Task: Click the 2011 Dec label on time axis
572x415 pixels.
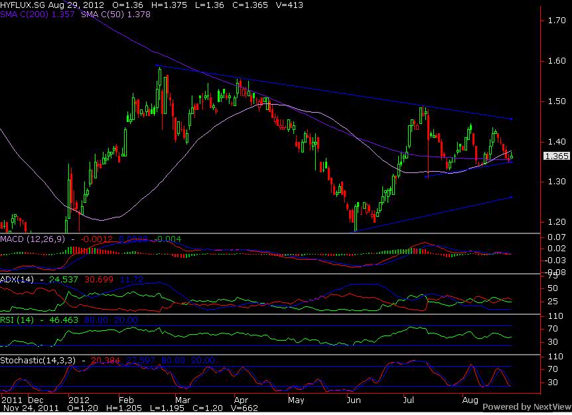Action: 23,400
